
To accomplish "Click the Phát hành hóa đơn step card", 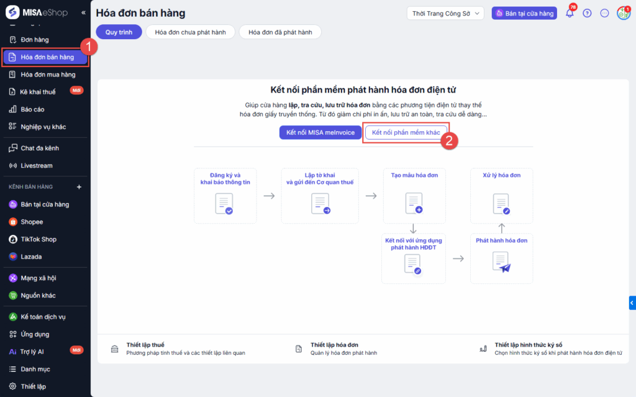I will coord(501,258).
